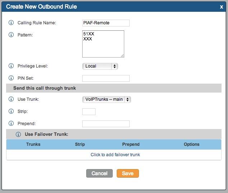The image size is (228, 193).
Task: Click to add failover trunk link
Action: coord(115,155)
